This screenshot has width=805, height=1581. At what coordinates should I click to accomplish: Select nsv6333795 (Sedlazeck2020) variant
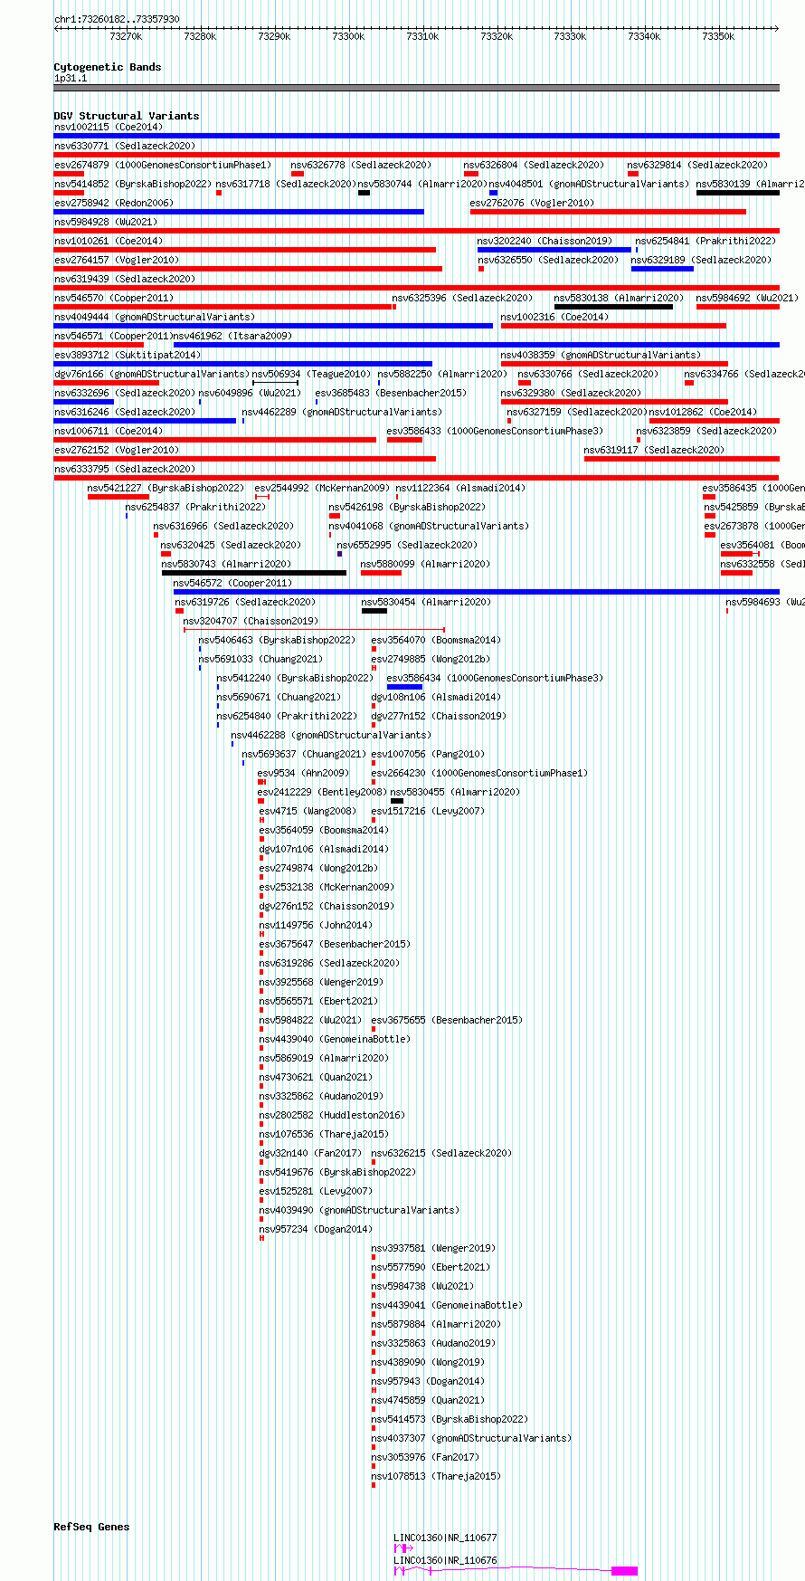pos(125,469)
